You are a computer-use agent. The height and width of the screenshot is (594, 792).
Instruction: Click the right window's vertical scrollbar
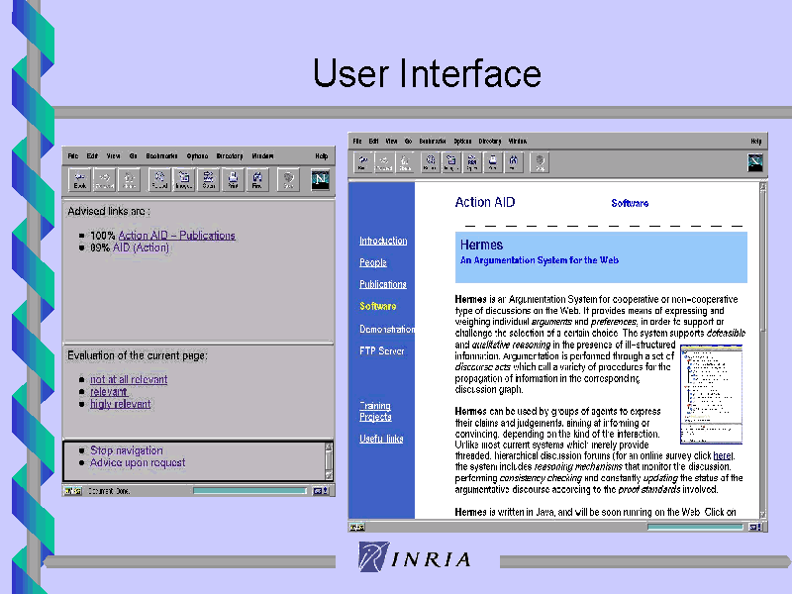(x=762, y=350)
